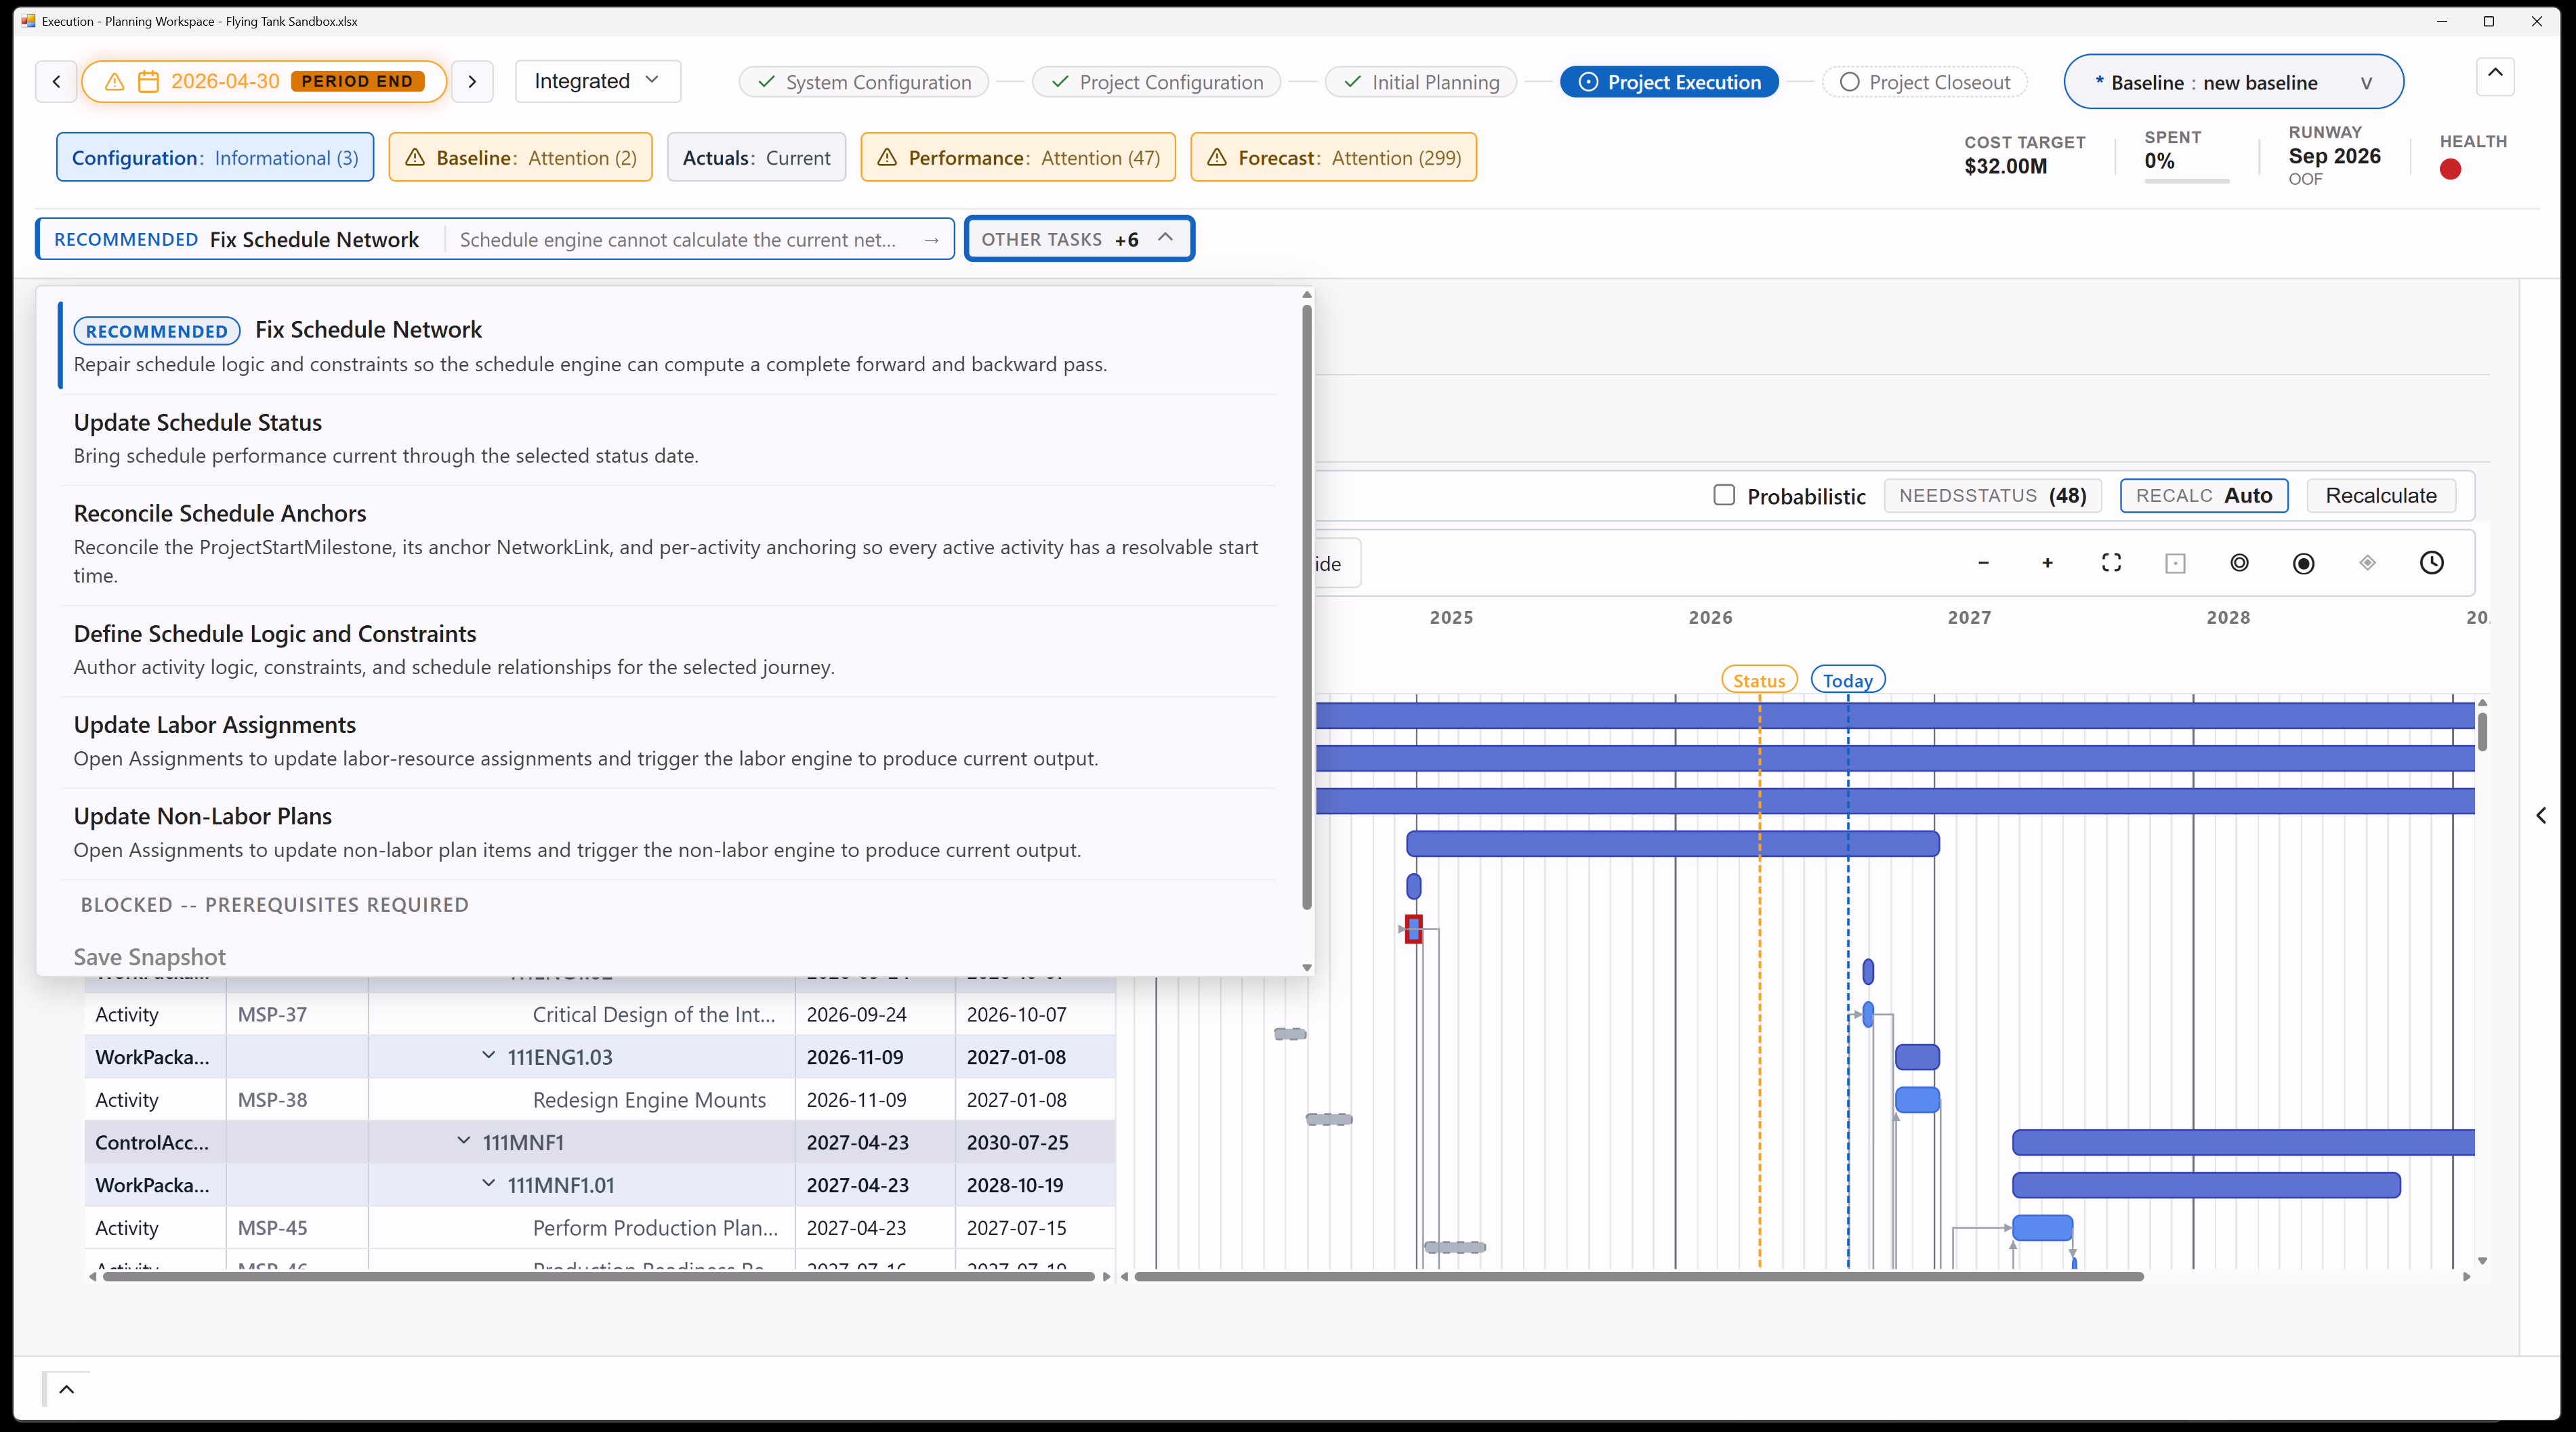Switch to Initial Planning stage
Viewport: 2576px width, 1432px height.
coord(1421,82)
